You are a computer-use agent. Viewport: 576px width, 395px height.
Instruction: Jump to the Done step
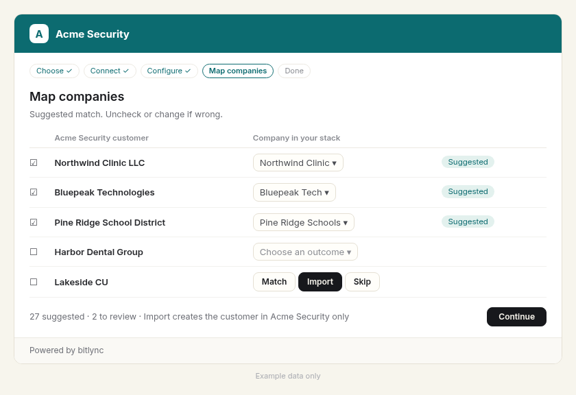pyautogui.click(x=294, y=71)
